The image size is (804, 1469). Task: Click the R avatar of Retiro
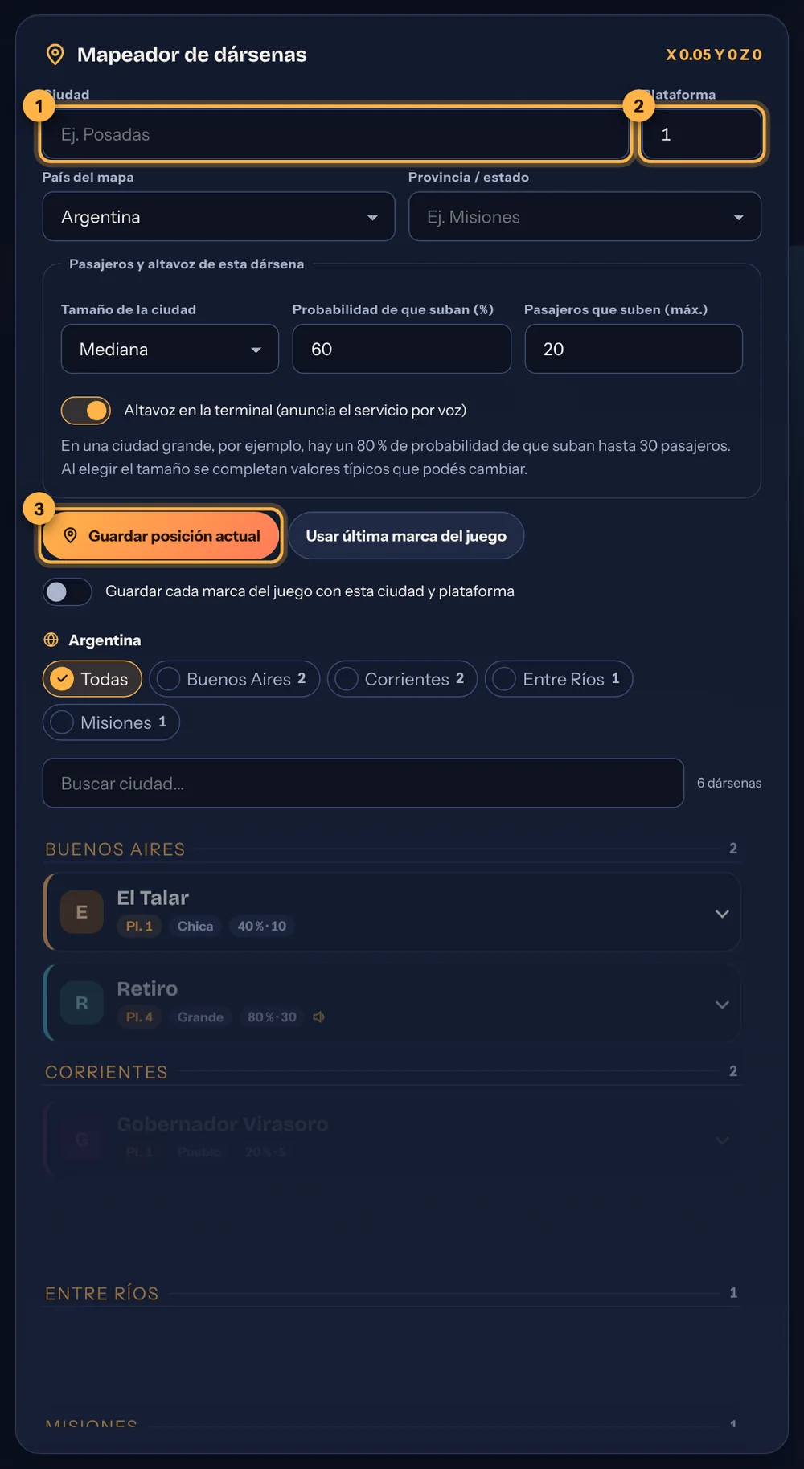pos(82,1003)
